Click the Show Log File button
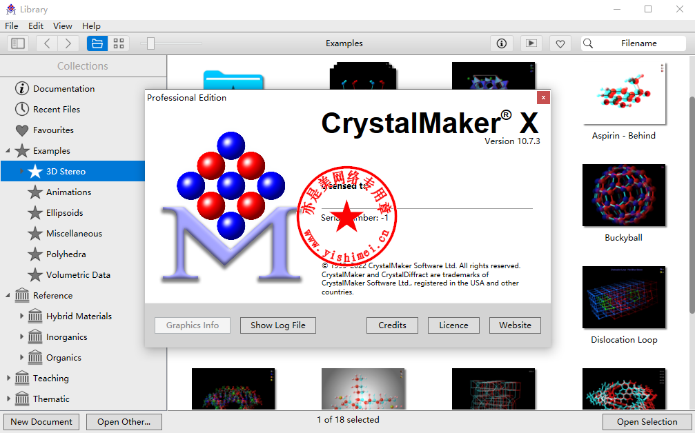This screenshot has width=695, height=433. click(x=278, y=325)
